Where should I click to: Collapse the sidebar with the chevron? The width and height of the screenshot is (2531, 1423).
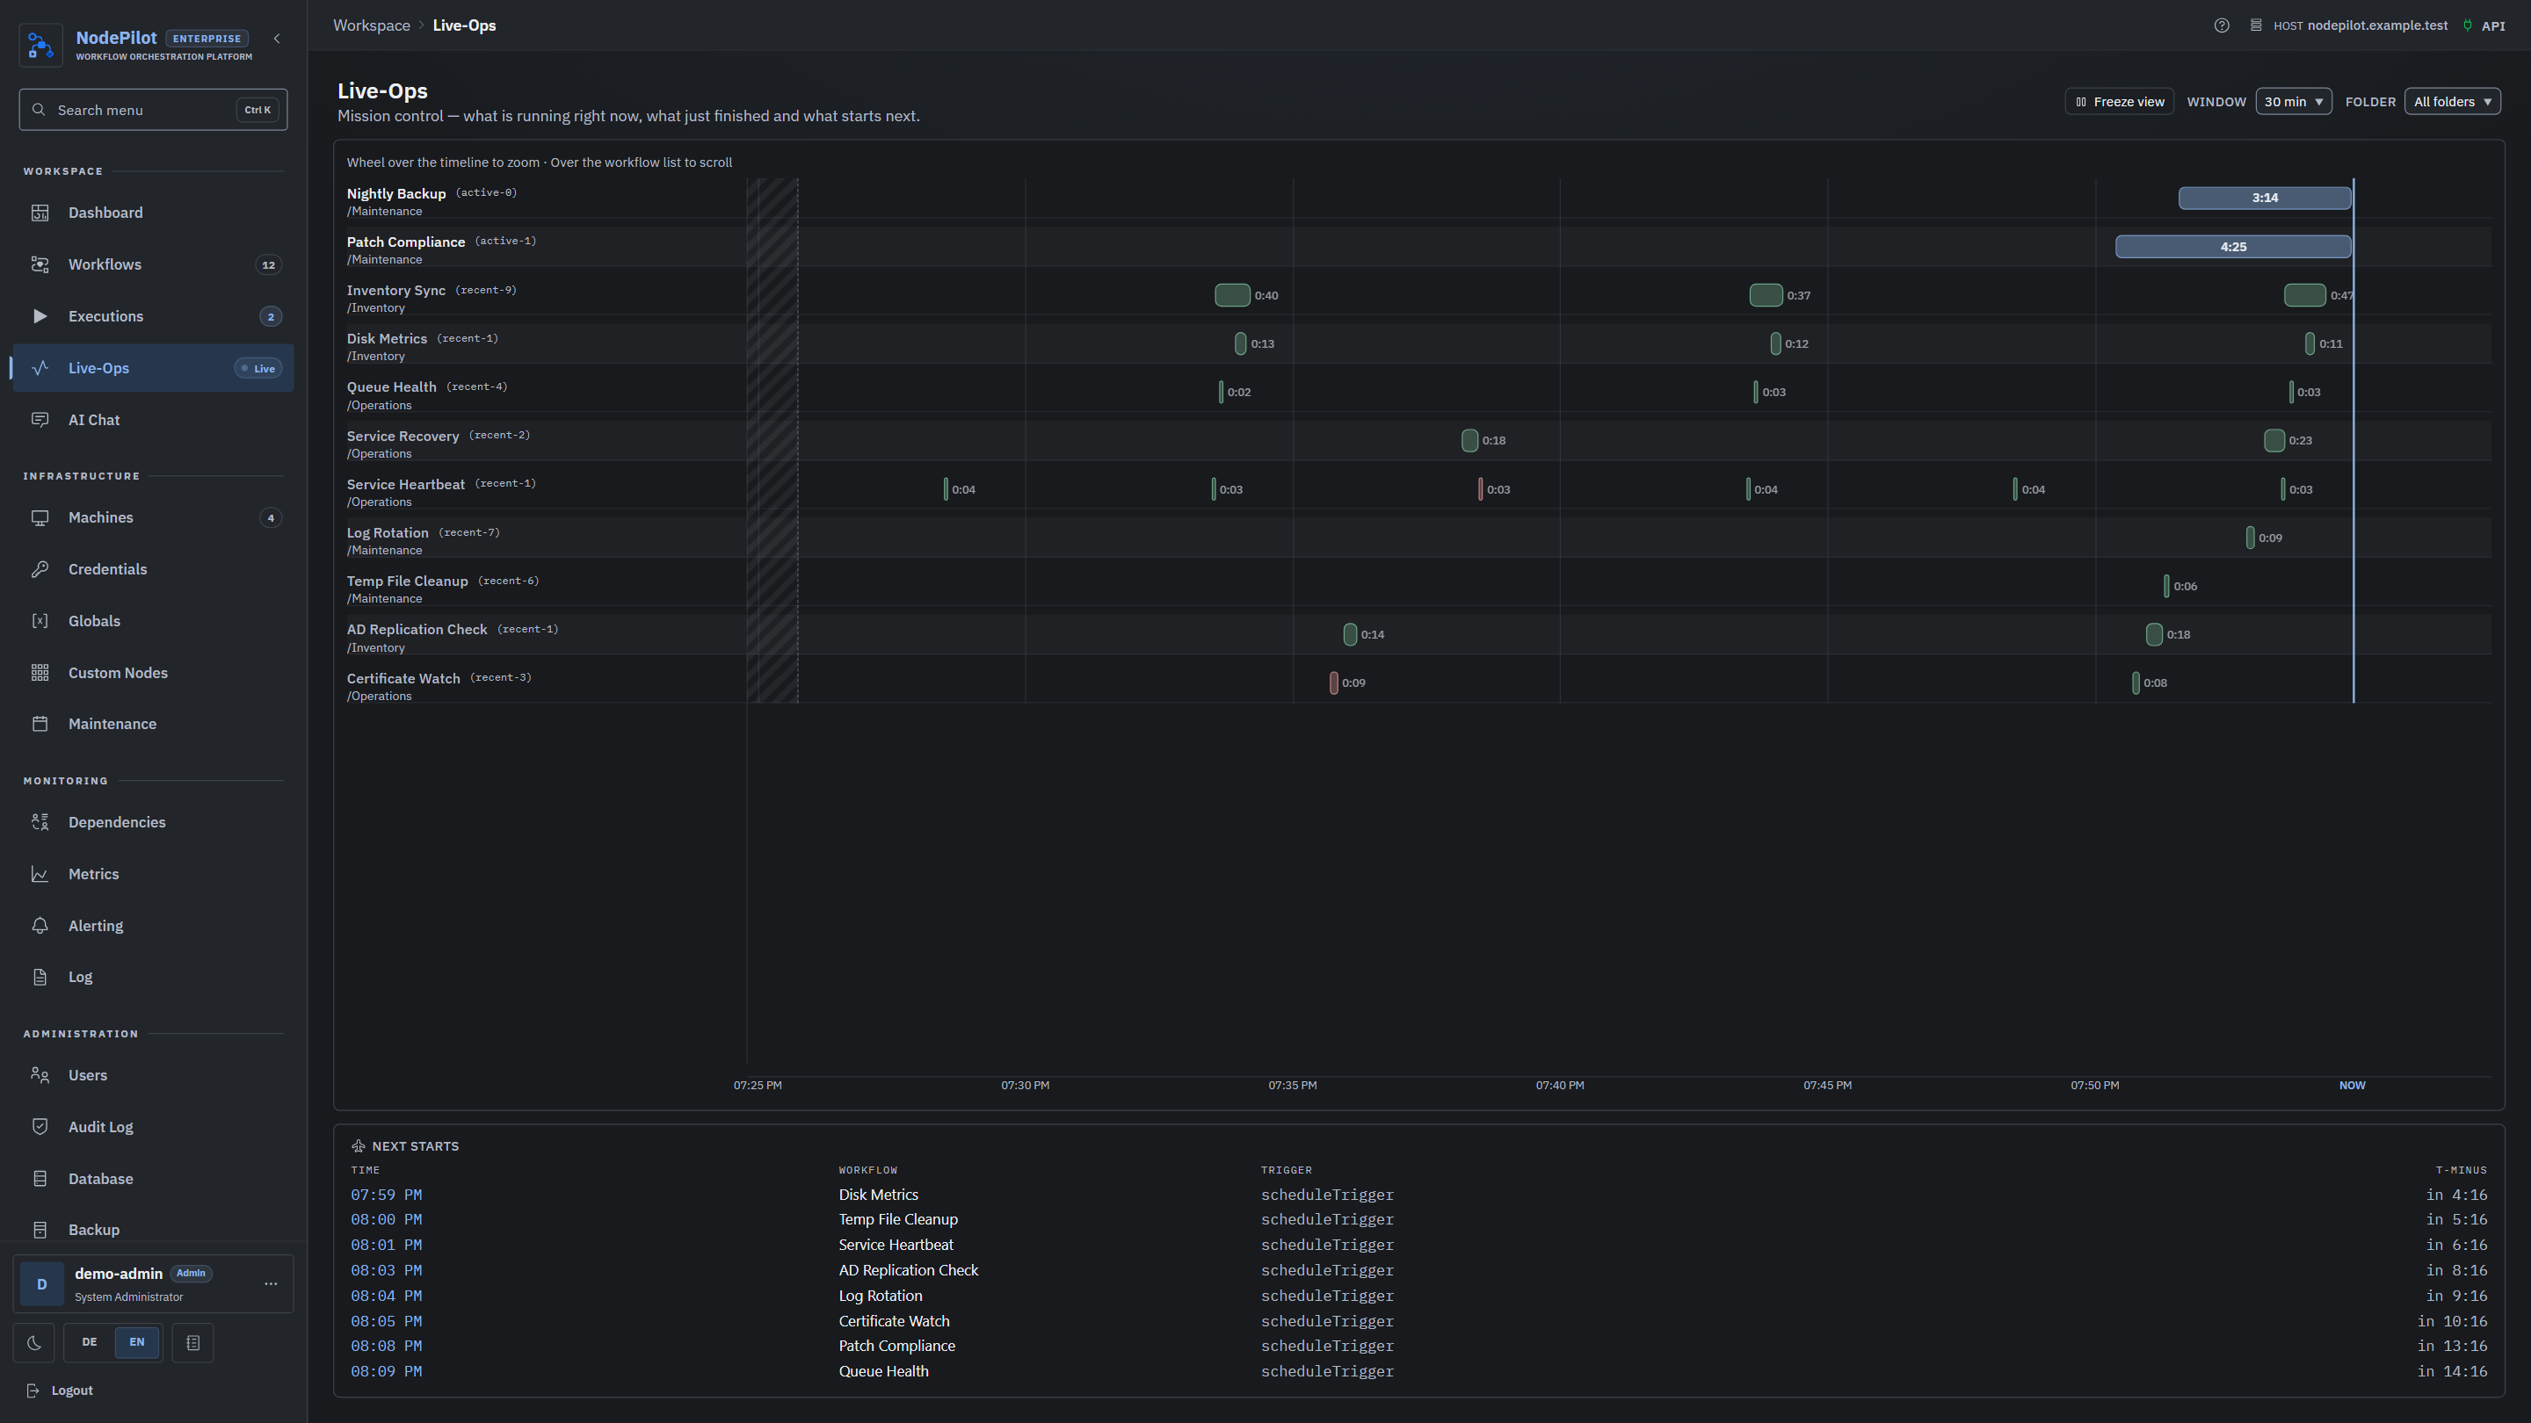(x=277, y=40)
